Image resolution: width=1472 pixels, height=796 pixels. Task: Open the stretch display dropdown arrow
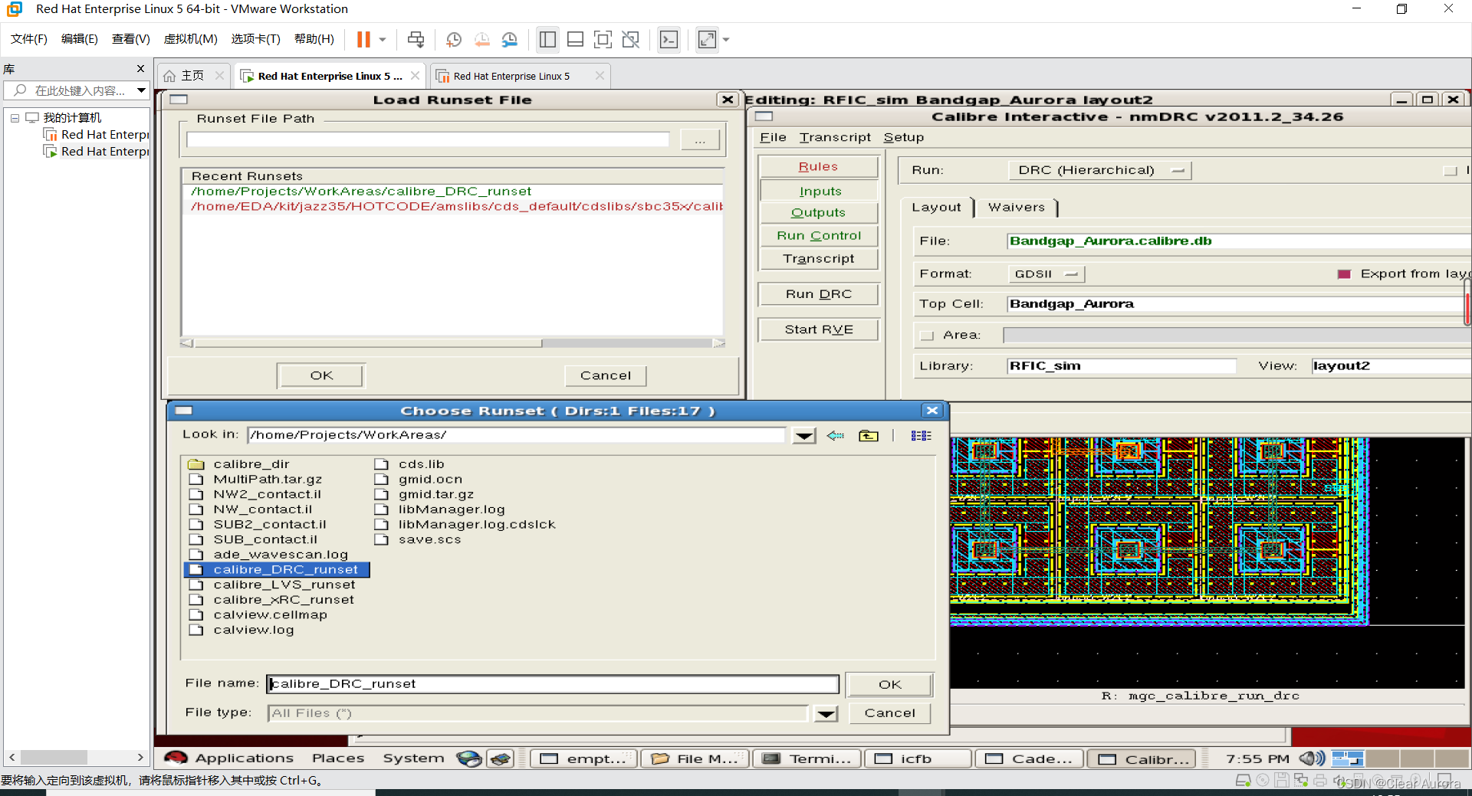726,39
